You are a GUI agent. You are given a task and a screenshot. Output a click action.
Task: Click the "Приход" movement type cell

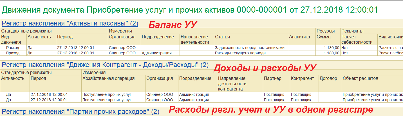point(13,53)
